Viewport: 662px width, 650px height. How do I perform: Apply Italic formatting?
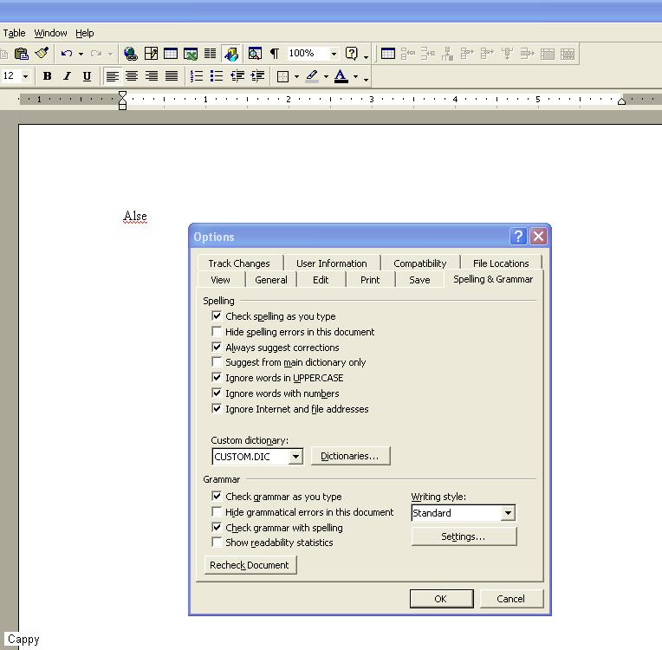point(67,76)
